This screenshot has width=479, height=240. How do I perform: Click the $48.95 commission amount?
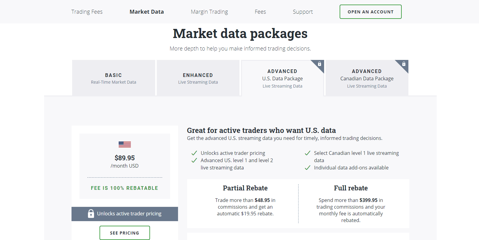click(262, 200)
